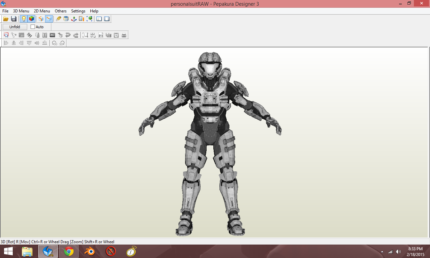Click the Pepakura Designer taskbar icon

click(x=48, y=251)
